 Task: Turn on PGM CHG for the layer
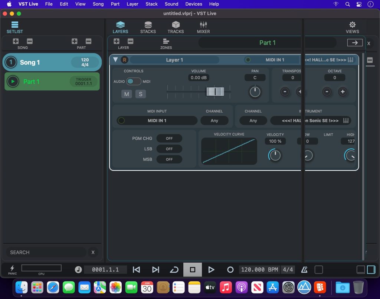pyautogui.click(x=169, y=138)
